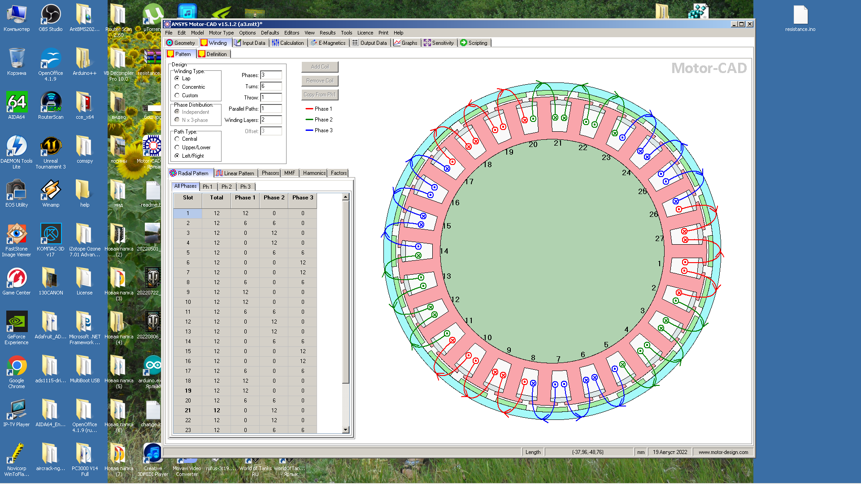
Task: Click the Parallel Paths input field
Action: coord(271,109)
